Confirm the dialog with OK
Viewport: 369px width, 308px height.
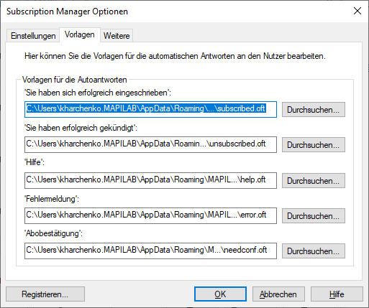220,294
